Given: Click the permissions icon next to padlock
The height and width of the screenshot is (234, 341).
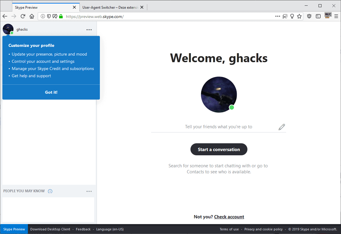Looking at the screenshot, I should 55,16.
